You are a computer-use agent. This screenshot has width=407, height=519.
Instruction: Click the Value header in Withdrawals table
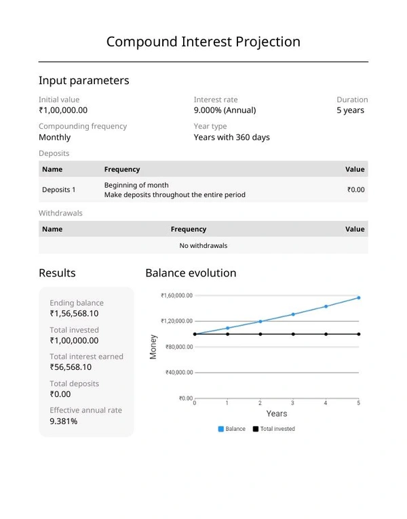tap(355, 229)
